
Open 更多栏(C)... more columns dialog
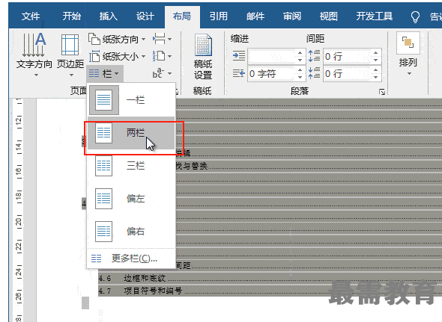point(131,258)
